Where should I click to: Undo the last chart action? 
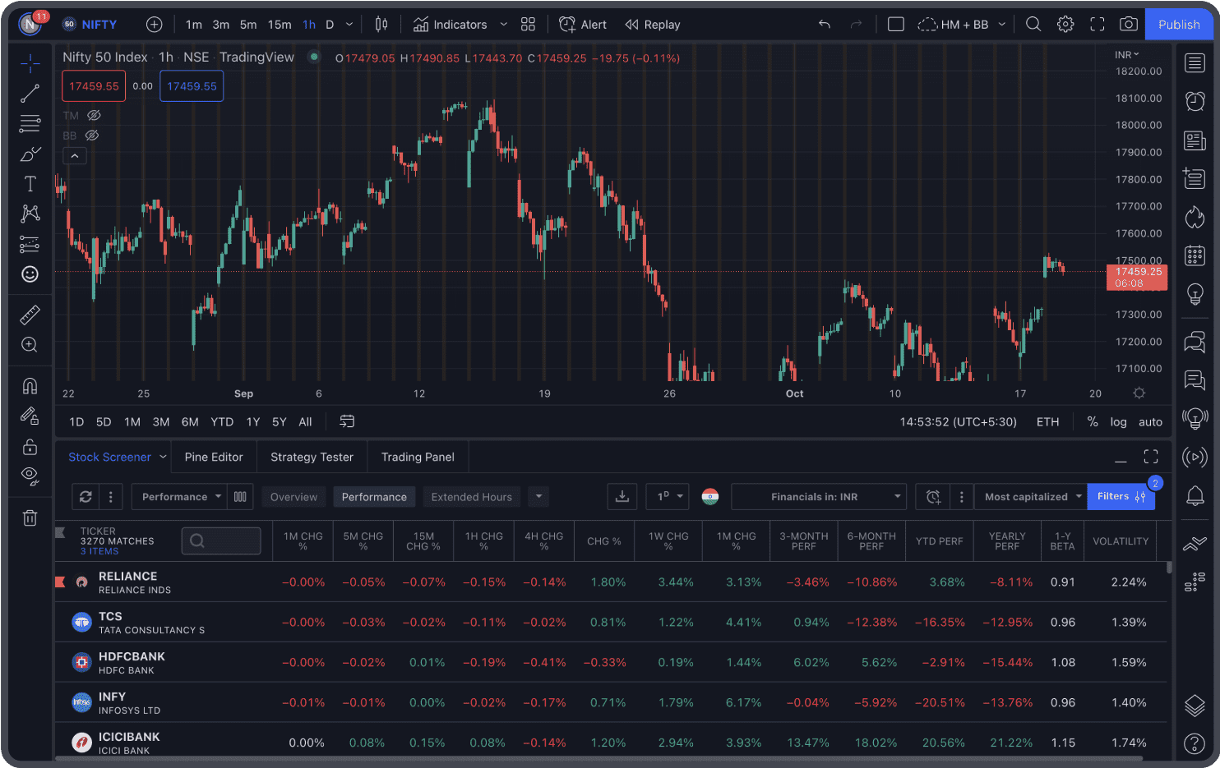(825, 25)
